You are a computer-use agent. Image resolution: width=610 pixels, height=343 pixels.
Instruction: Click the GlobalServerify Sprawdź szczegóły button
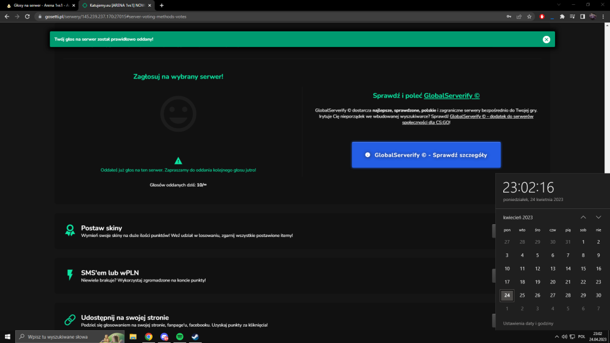pos(426,155)
